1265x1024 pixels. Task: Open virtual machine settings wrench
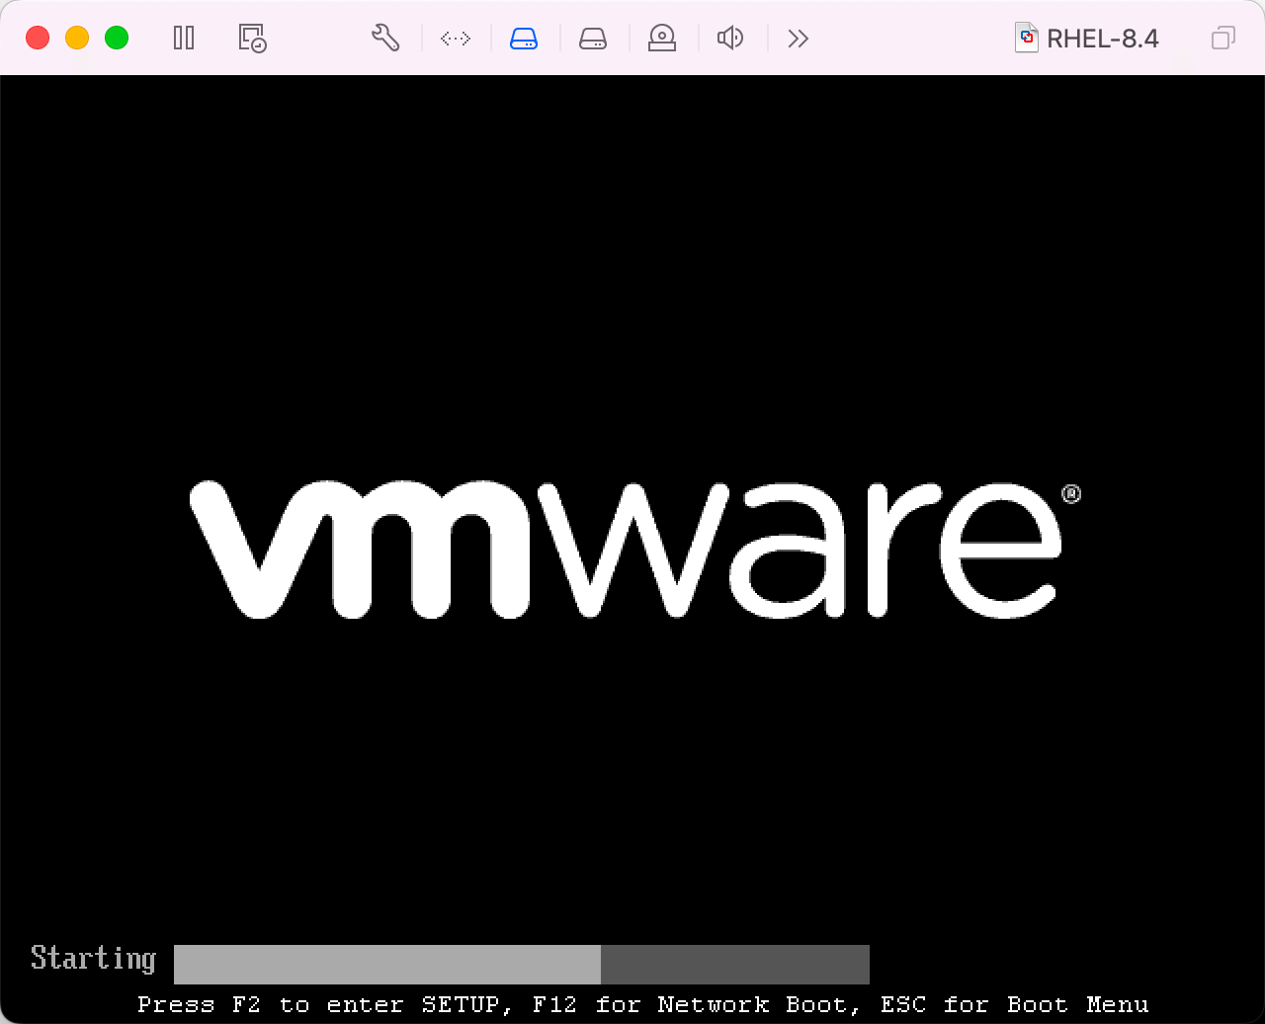point(385,39)
